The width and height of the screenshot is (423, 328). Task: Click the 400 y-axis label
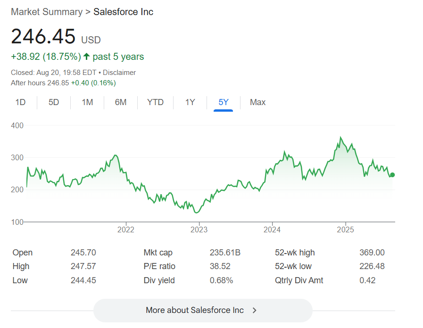click(17, 126)
